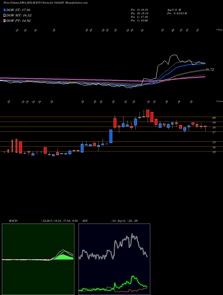223x295 pixels.
Task: Click the price axis label 17
Action: point(214,132)
